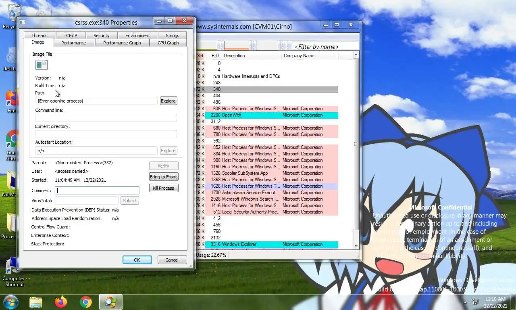Sort by Description column header
Viewport: 516px width, 310px height.
tap(251, 56)
